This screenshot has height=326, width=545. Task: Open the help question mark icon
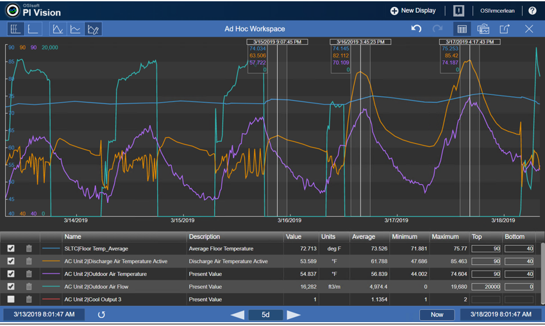click(x=532, y=10)
